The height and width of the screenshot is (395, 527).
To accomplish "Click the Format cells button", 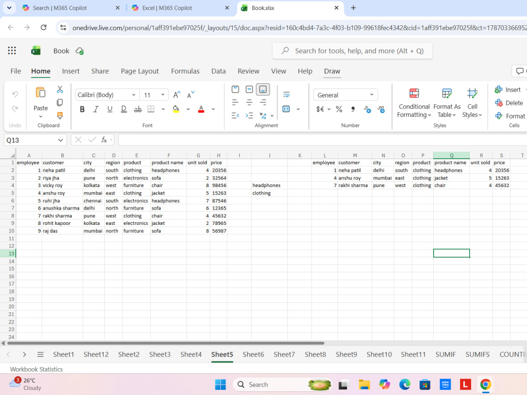I will [510, 116].
